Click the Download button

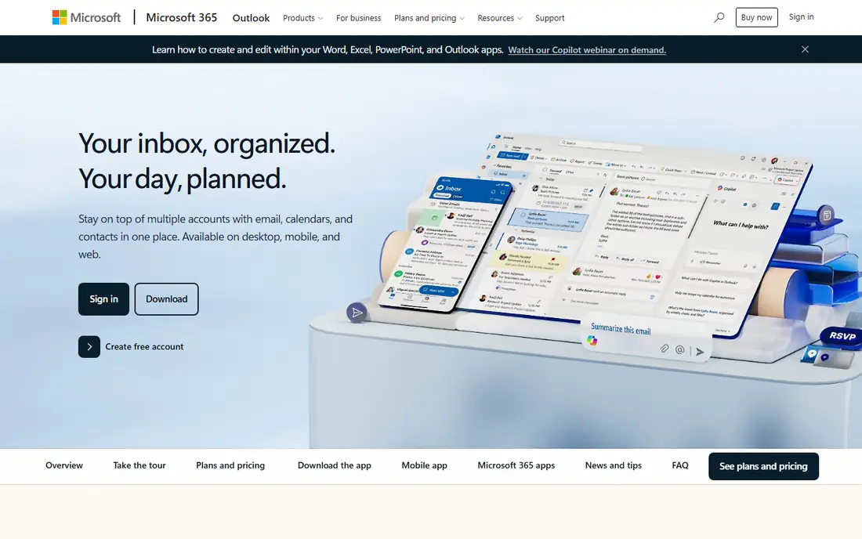pyautogui.click(x=167, y=299)
